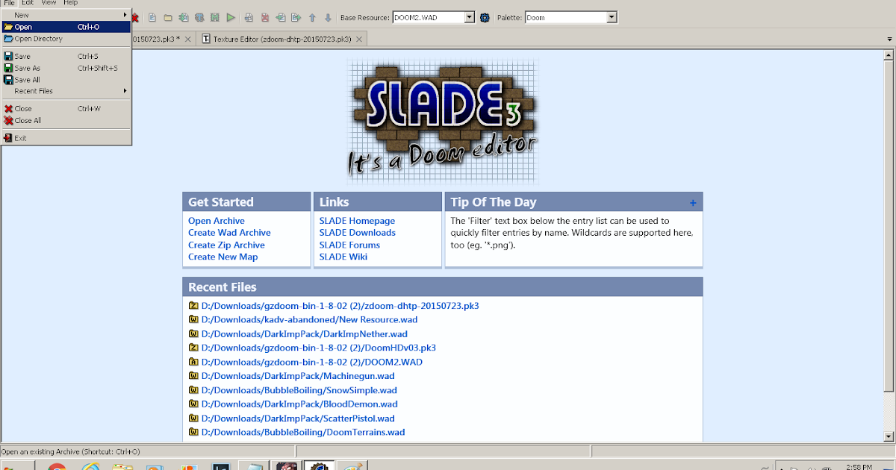Open recent file Machinegun.wad
Image resolution: width=896 pixels, height=470 pixels.
[298, 376]
